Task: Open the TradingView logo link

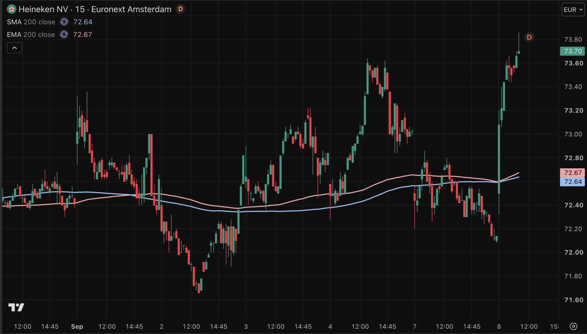Action: point(16,307)
